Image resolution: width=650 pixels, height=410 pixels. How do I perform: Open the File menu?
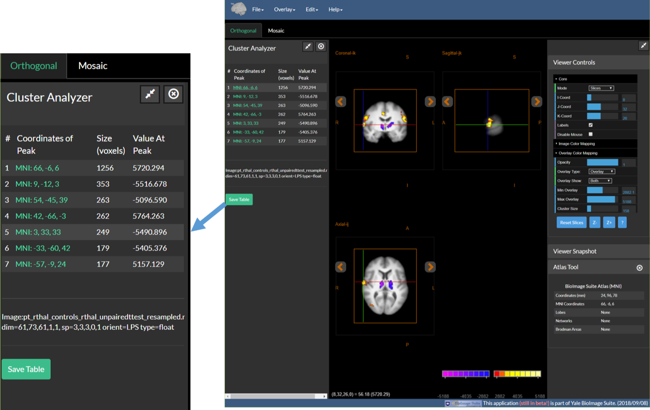click(258, 10)
